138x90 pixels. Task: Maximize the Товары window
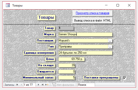[x=118, y=5]
